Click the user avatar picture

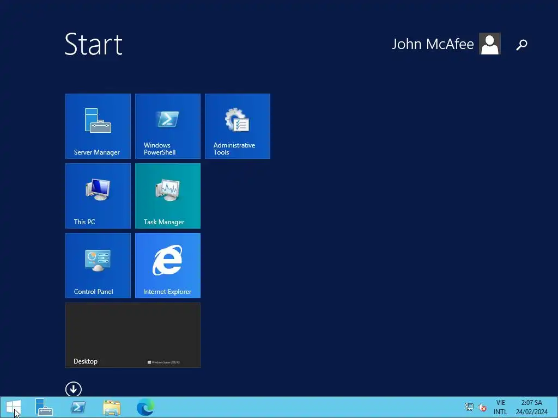pos(490,44)
